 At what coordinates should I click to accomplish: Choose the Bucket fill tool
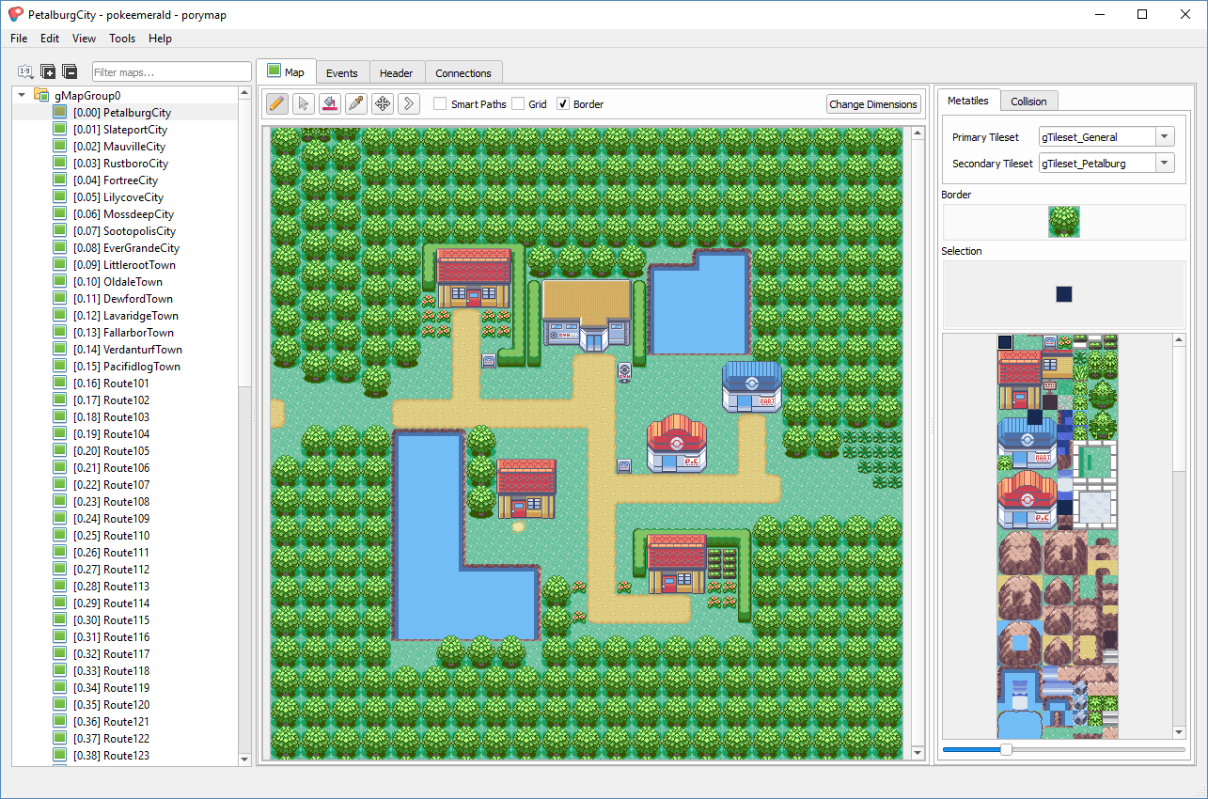coord(329,103)
